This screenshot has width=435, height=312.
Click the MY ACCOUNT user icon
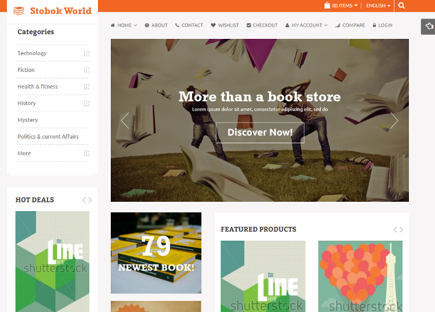(x=287, y=26)
